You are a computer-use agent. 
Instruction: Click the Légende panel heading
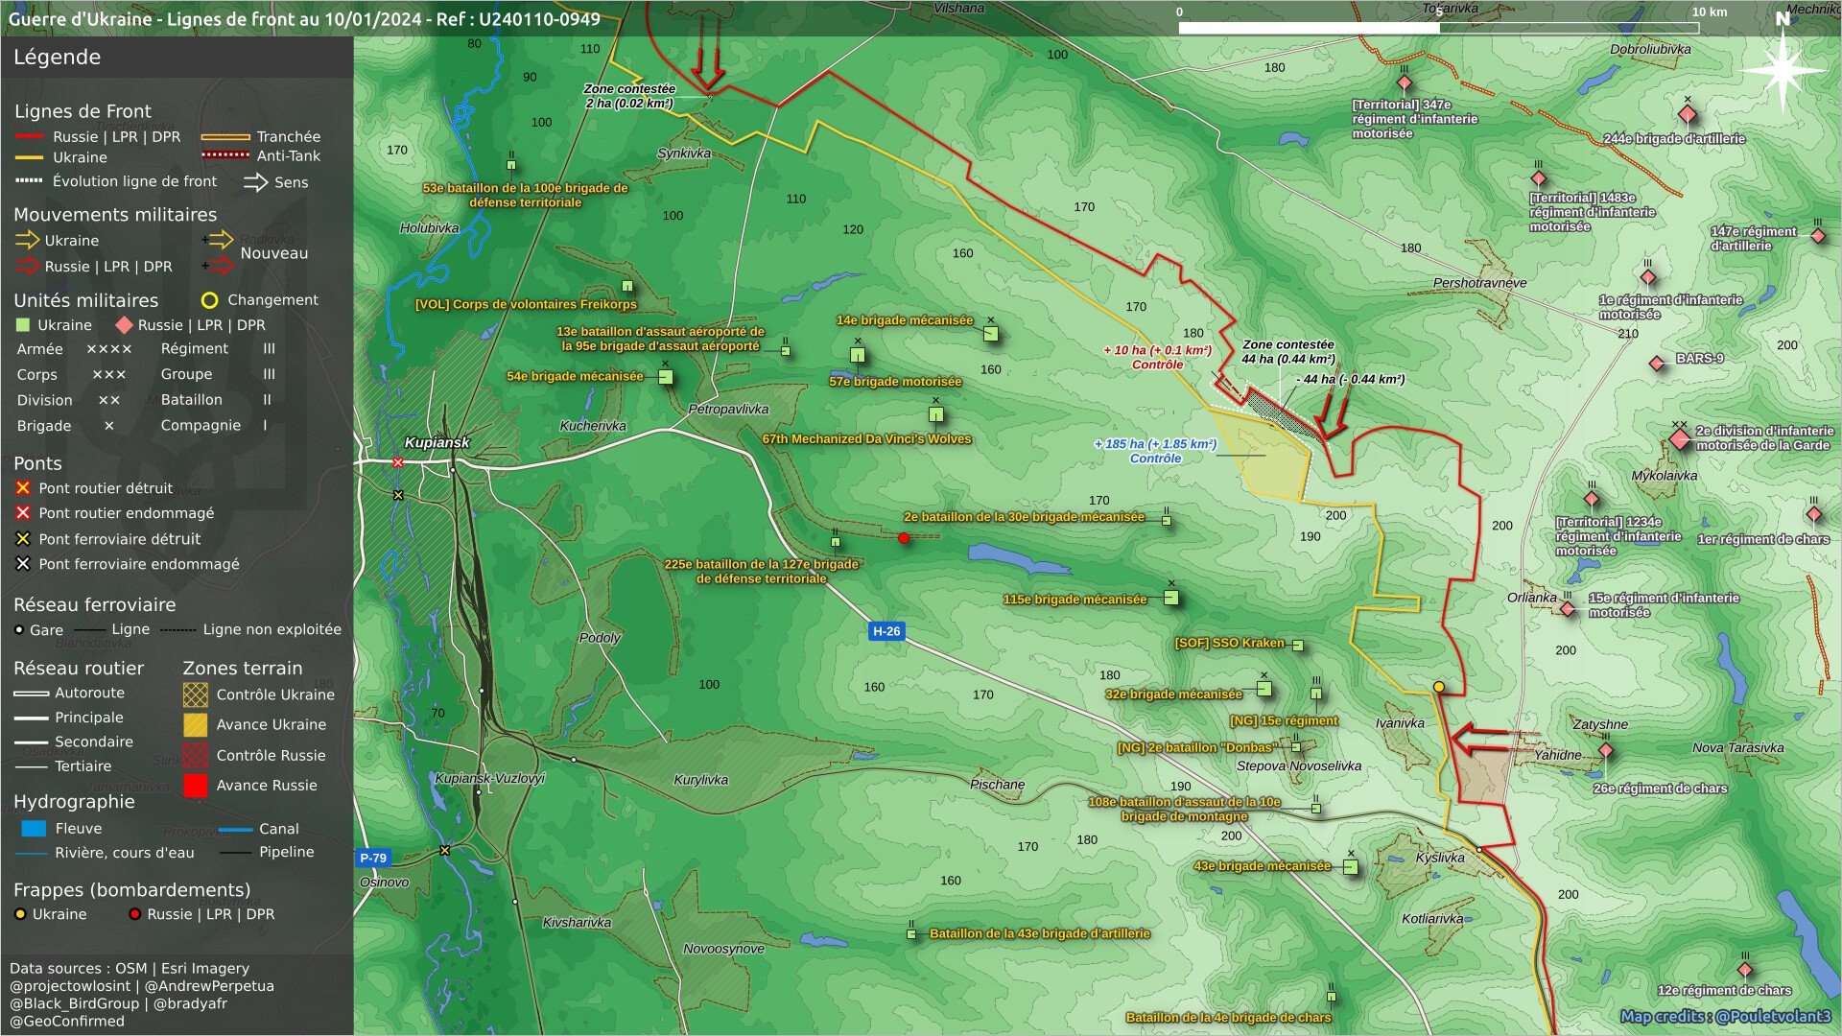point(57,57)
